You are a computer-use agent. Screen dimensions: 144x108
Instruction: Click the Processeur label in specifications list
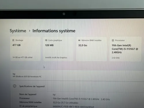tap(24, 98)
